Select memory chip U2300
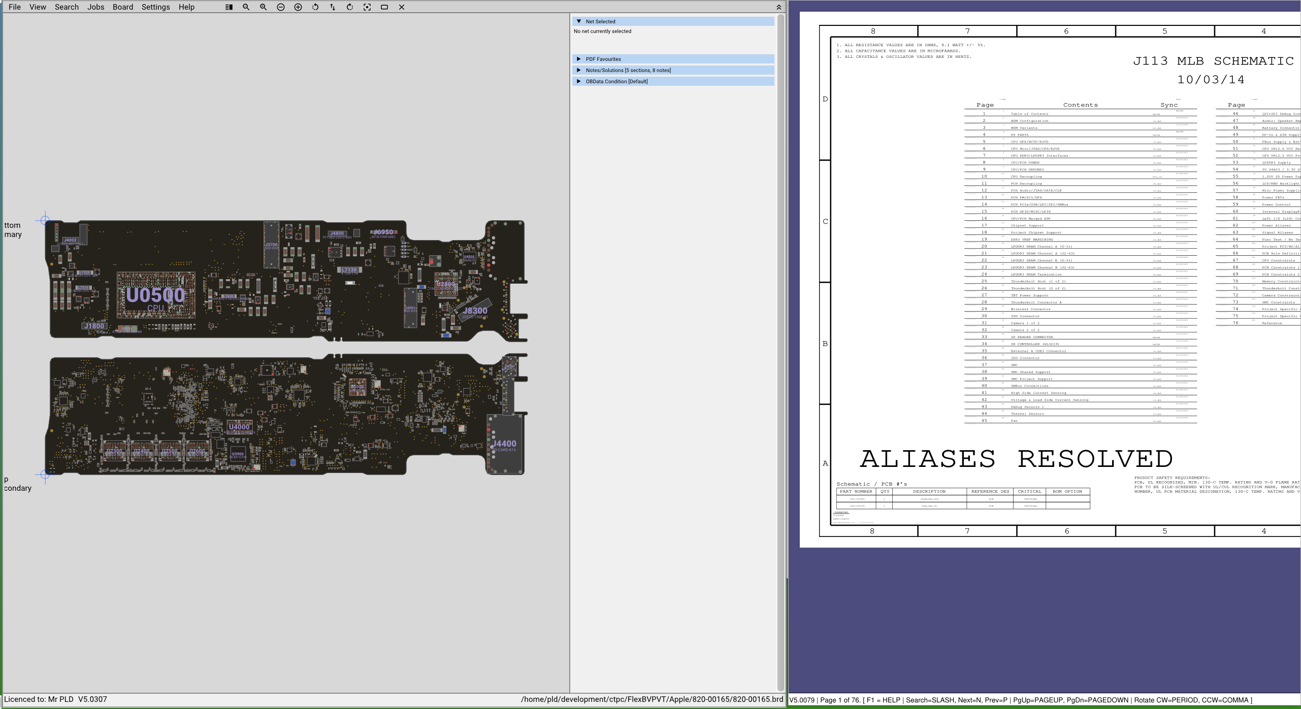 click(x=114, y=451)
